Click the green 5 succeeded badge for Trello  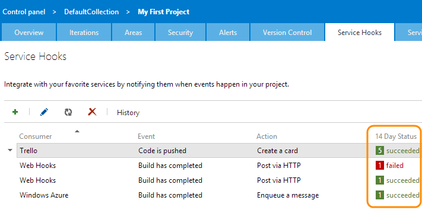point(380,151)
